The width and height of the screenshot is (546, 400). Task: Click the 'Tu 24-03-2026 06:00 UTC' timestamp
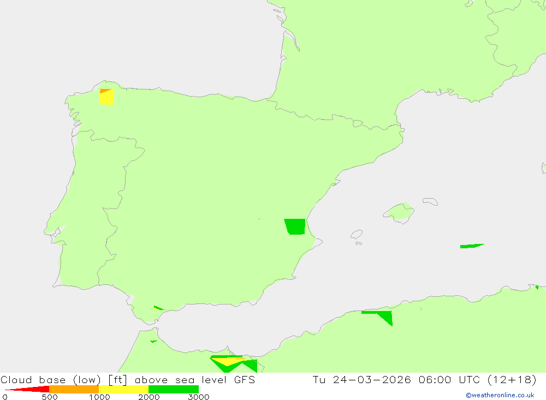[397, 379]
